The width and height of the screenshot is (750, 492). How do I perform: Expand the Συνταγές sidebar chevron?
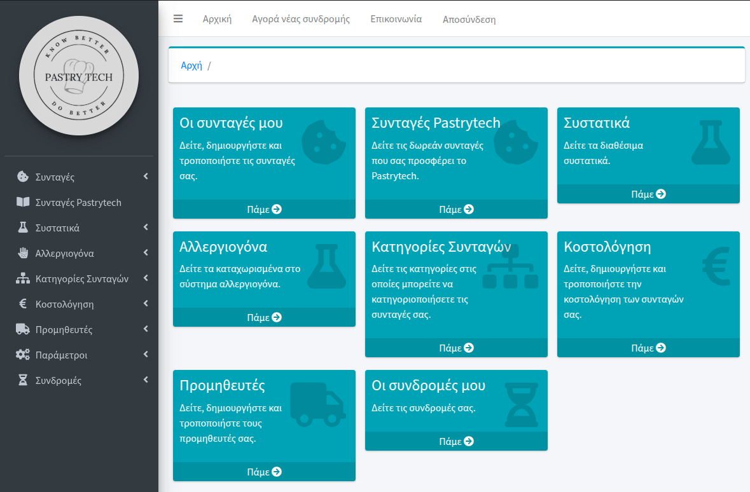coord(146,177)
